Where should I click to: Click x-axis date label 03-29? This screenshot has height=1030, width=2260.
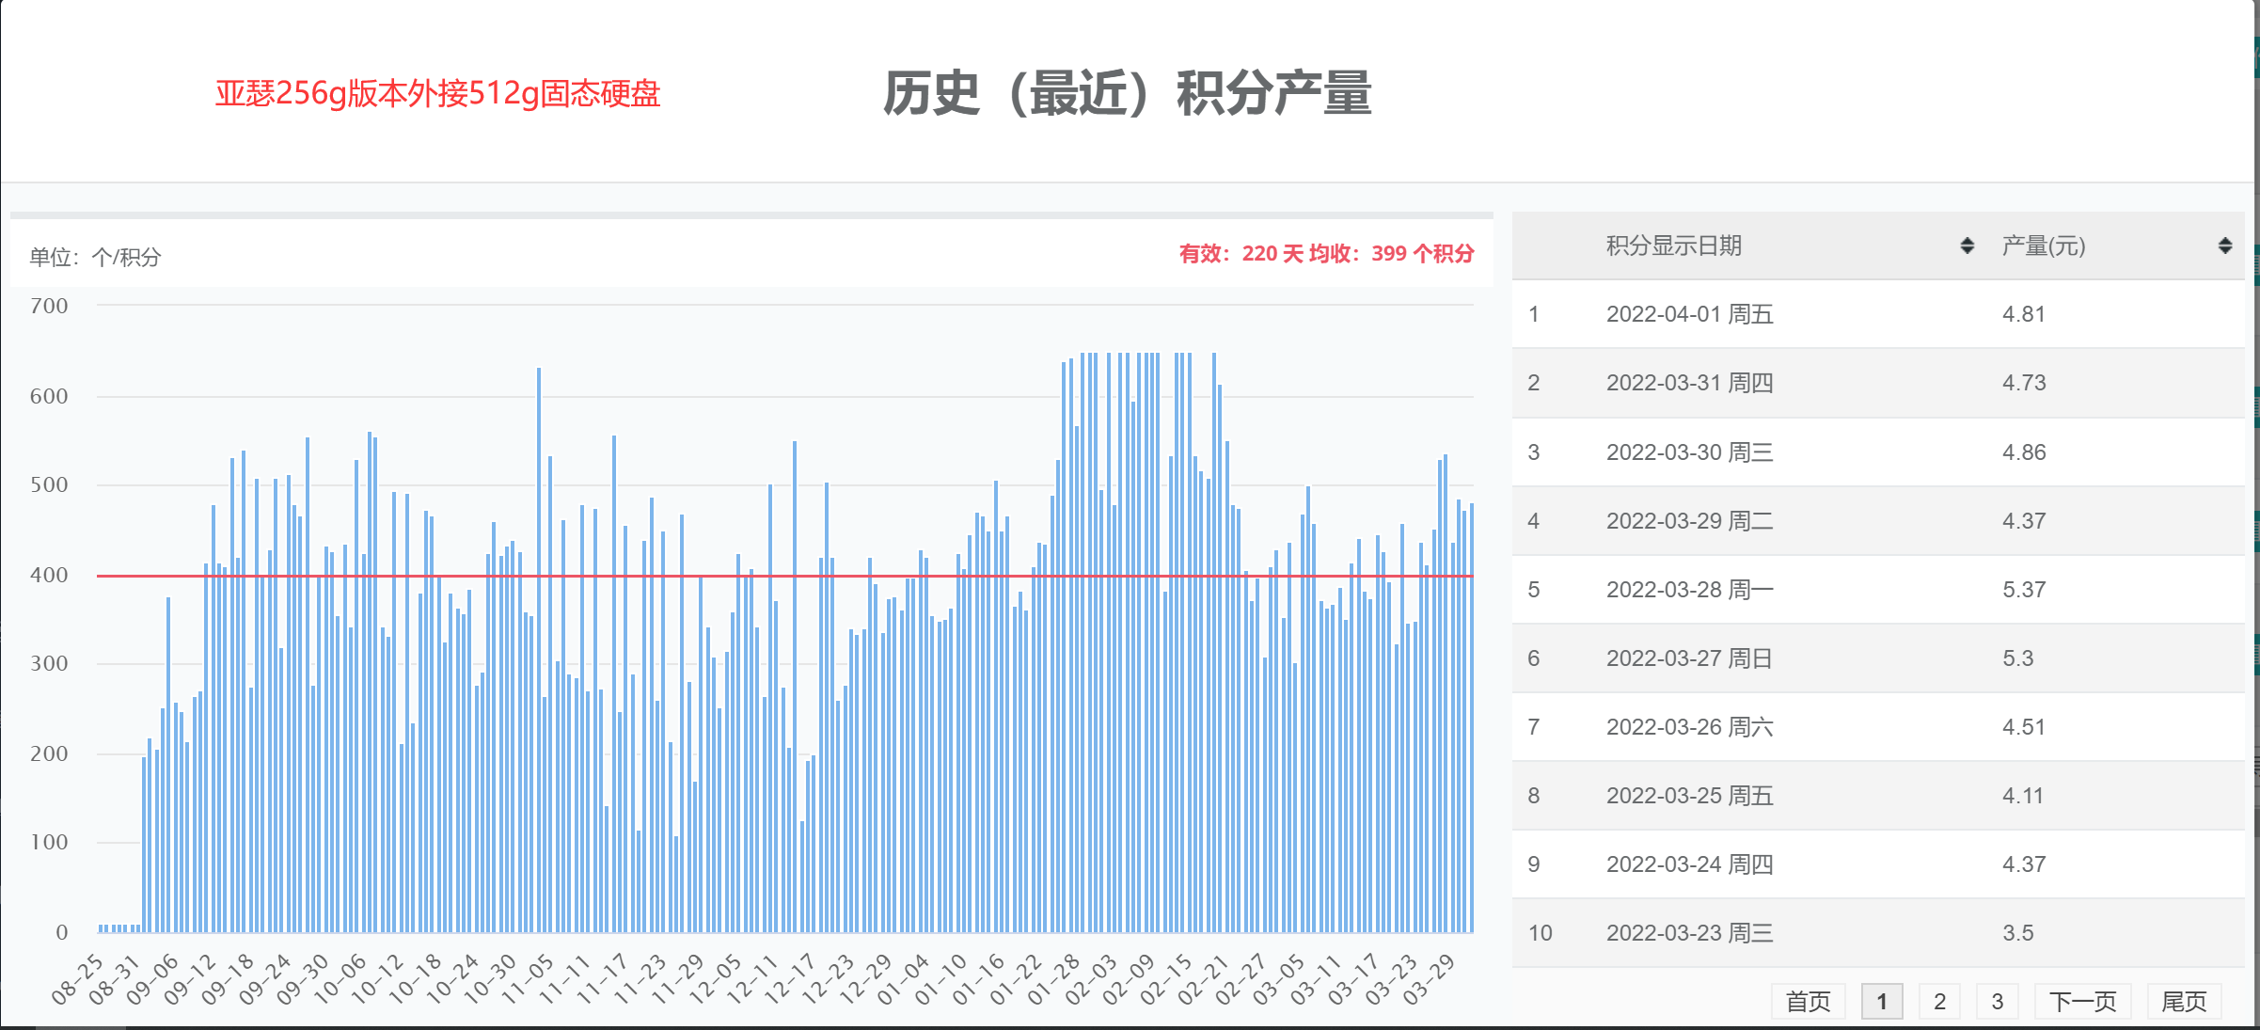click(1429, 978)
